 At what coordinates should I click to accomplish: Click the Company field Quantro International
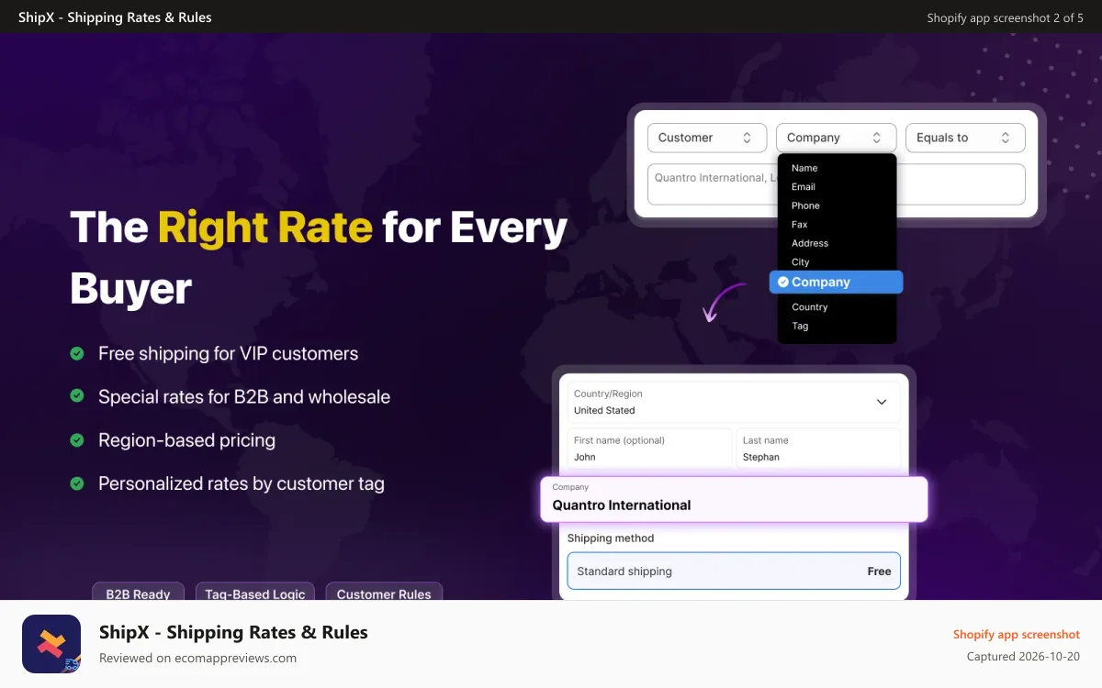734,499
